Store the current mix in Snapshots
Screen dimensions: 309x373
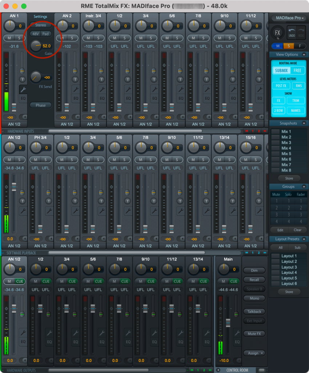point(289,178)
